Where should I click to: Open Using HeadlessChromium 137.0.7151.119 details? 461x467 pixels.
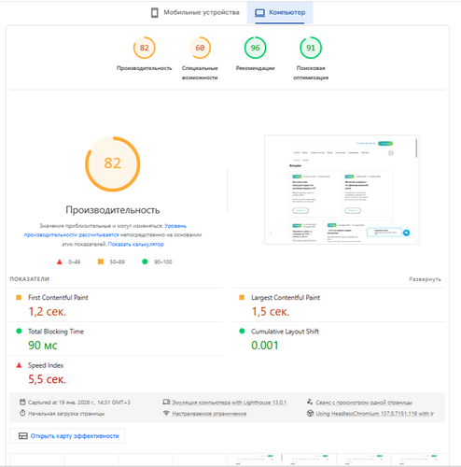pos(375,414)
